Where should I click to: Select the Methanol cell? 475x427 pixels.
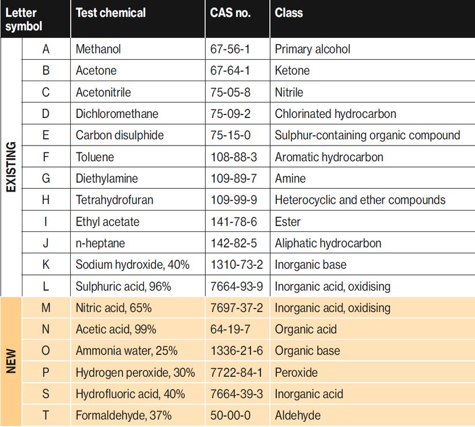pyautogui.click(x=98, y=49)
